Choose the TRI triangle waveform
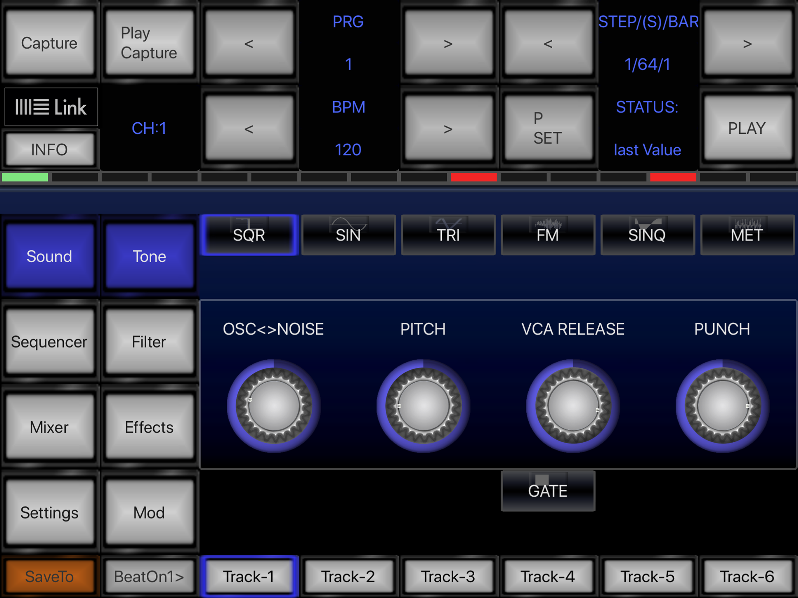798x598 pixels. [x=448, y=234]
